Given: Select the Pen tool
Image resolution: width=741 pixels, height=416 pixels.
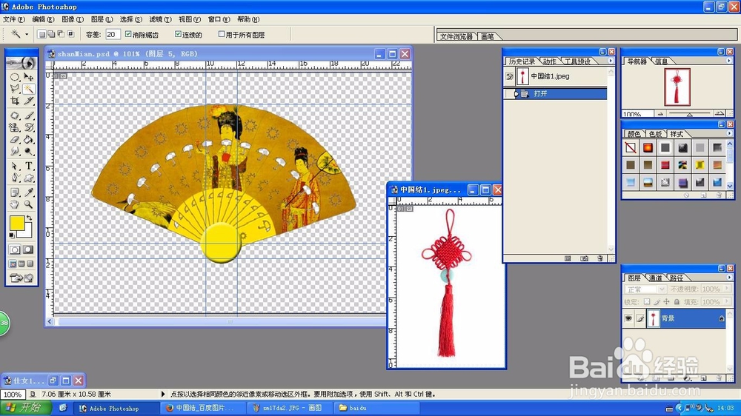Looking at the screenshot, I should pos(15,178).
